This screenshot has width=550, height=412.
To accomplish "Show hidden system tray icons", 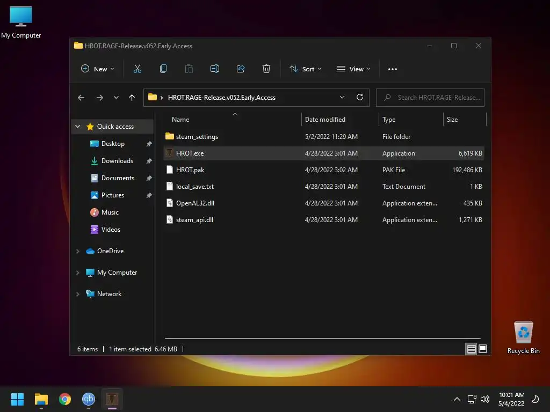I will click(x=457, y=399).
